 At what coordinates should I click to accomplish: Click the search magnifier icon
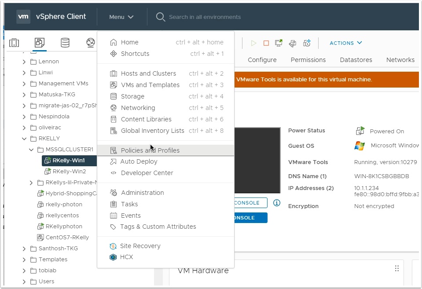pos(161,17)
